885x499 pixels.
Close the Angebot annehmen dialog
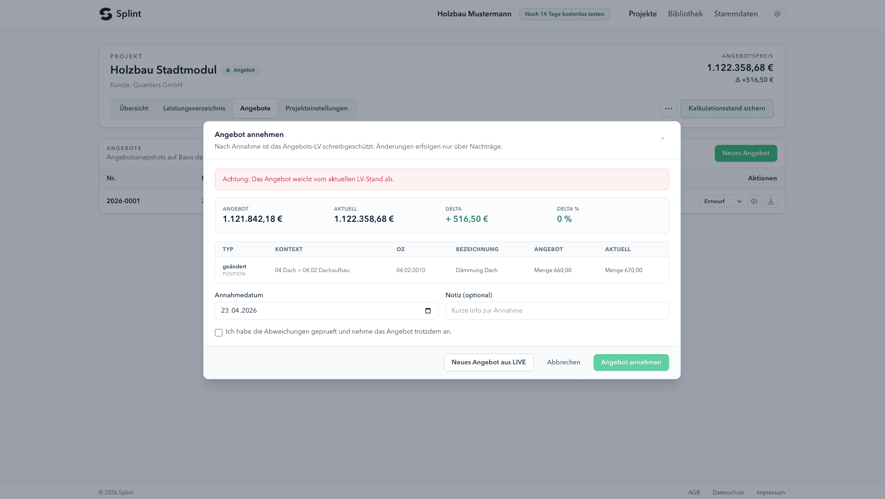click(662, 138)
